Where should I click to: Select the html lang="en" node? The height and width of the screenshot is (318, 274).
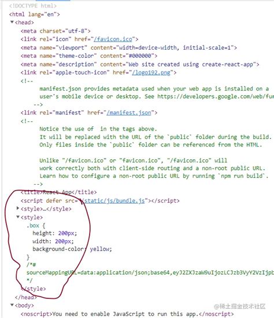click(35, 14)
